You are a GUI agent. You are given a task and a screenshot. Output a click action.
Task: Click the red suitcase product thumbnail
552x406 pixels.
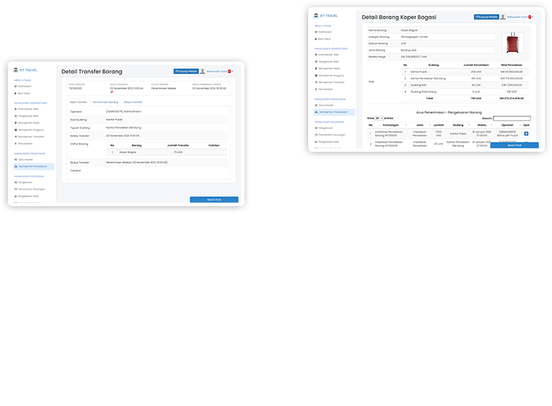(x=513, y=44)
